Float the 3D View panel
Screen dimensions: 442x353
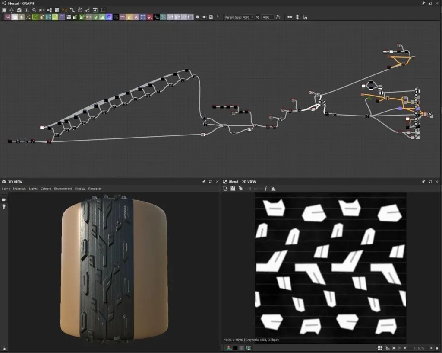point(210,182)
